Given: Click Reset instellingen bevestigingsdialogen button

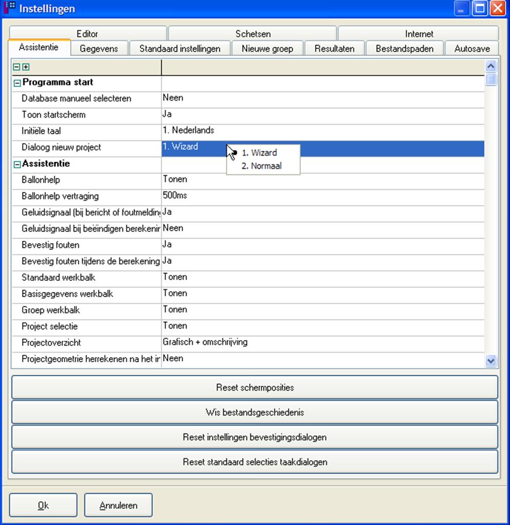Looking at the screenshot, I should coord(255,437).
